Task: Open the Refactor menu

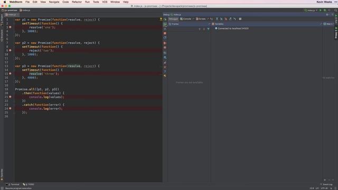Action: (77, 2)
